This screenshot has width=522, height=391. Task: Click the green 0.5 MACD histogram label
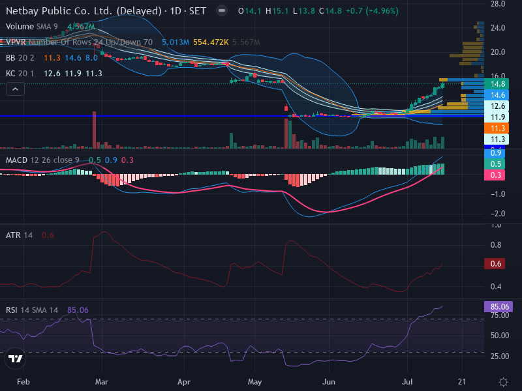coord(495,164)
